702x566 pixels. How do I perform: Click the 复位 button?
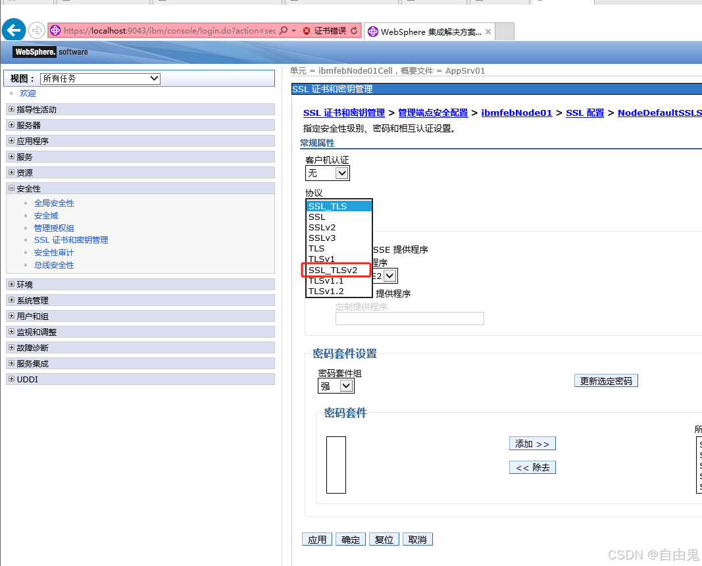pyautogui.click(x=384, y=540)
